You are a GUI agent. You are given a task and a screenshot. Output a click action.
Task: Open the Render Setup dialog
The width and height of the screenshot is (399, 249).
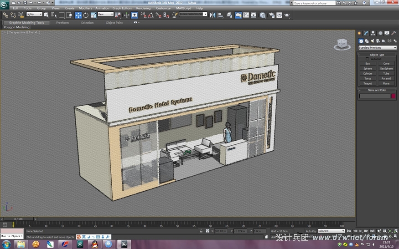(x=272, y=15)
